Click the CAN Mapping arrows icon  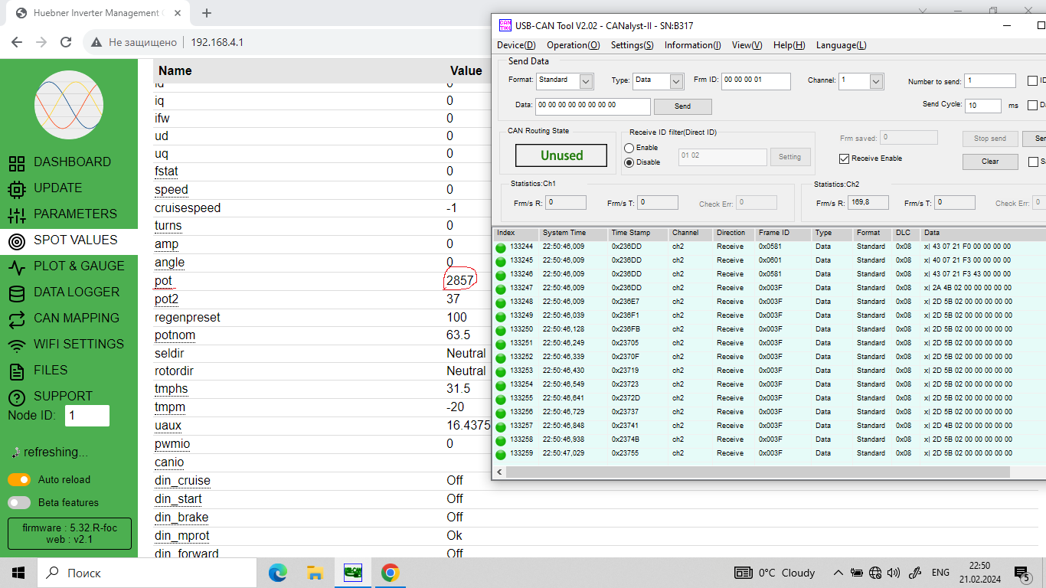tap(17, 318)
